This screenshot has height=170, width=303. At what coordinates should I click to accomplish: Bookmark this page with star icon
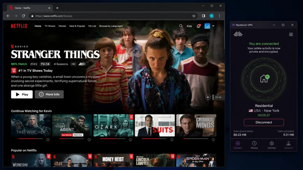coord(194,16)
